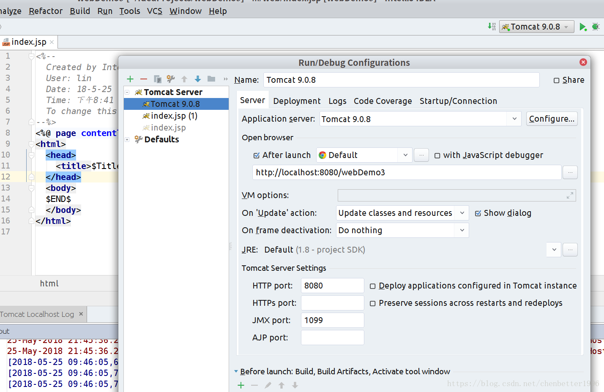The image size is (604, 392).
Task: Click the make project icon in main toolbar
Action: click(492, 27)
